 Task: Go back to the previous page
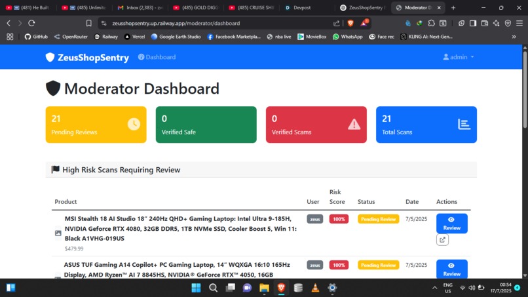click(9, 23)
